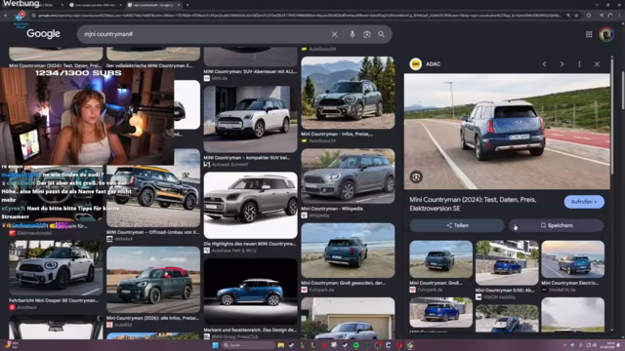625x351 pixels.
Task: Switch to the active Google search tab
Action: click(x=153, y=5)
